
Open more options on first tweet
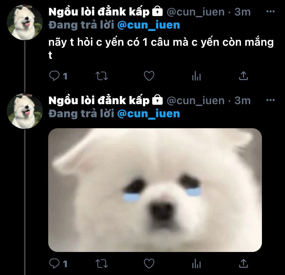point(270,11)
